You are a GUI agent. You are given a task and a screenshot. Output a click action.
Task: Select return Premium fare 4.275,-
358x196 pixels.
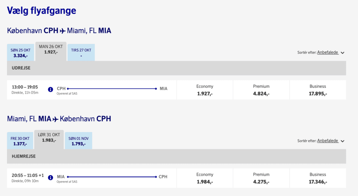tap(261, 178)
